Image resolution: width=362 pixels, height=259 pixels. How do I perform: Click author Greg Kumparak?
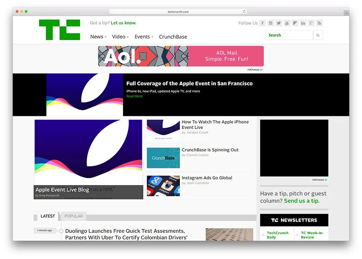49,196
